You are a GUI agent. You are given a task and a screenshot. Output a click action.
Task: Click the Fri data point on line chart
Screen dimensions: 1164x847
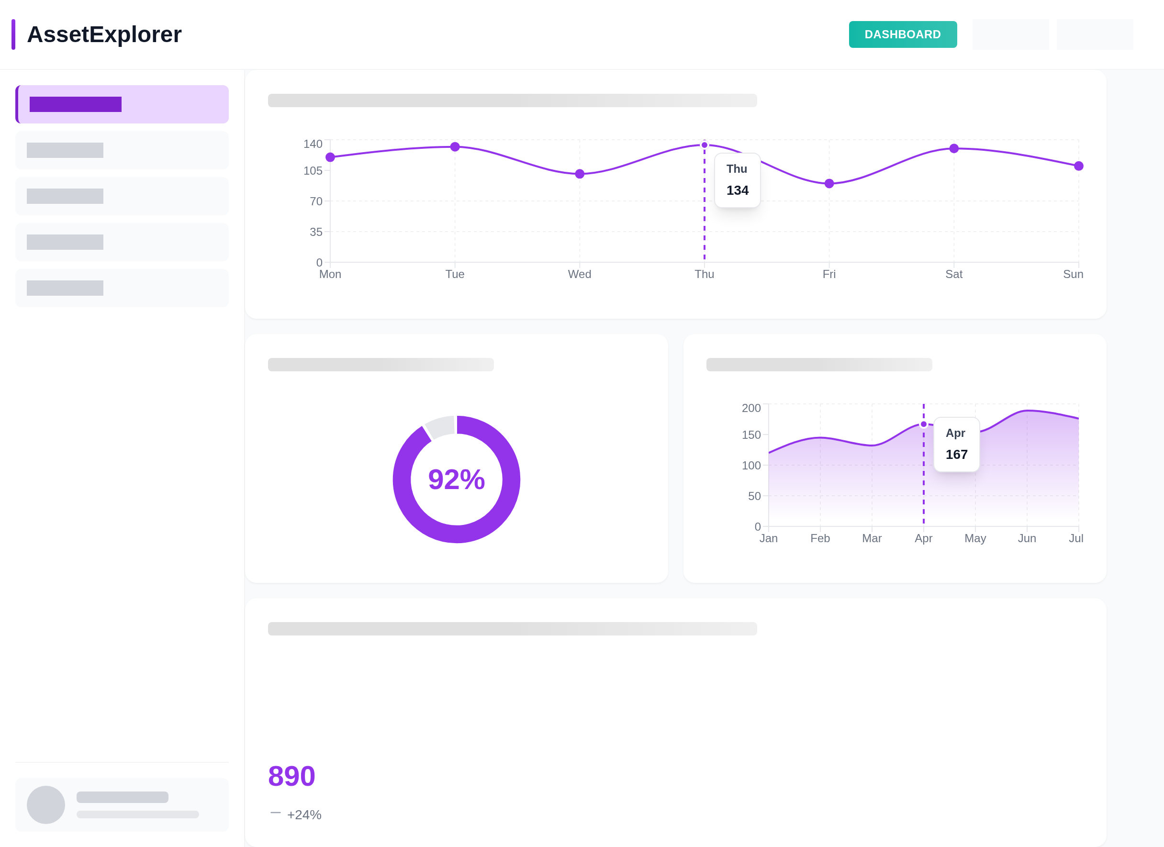point(829,184)
